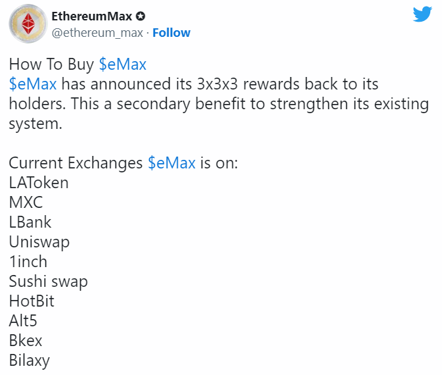Click the LAToken exchange name

click(39, 182)
